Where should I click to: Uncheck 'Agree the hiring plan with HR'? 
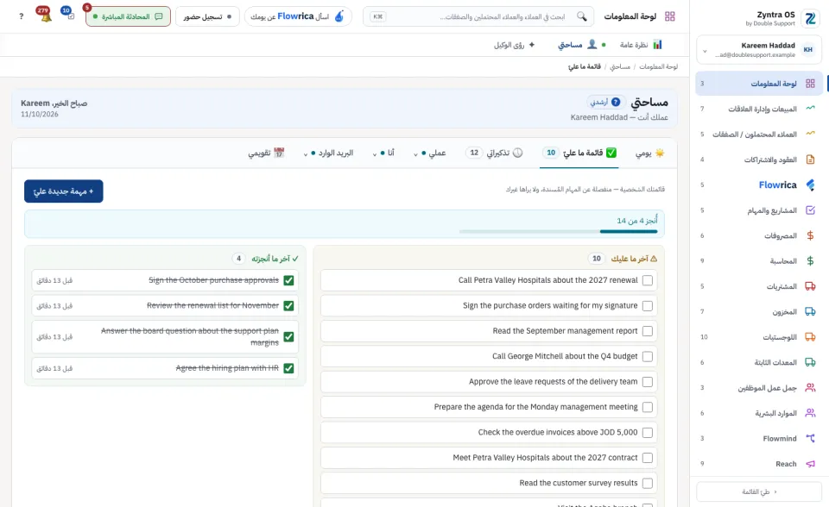click(x=288, y=368)
